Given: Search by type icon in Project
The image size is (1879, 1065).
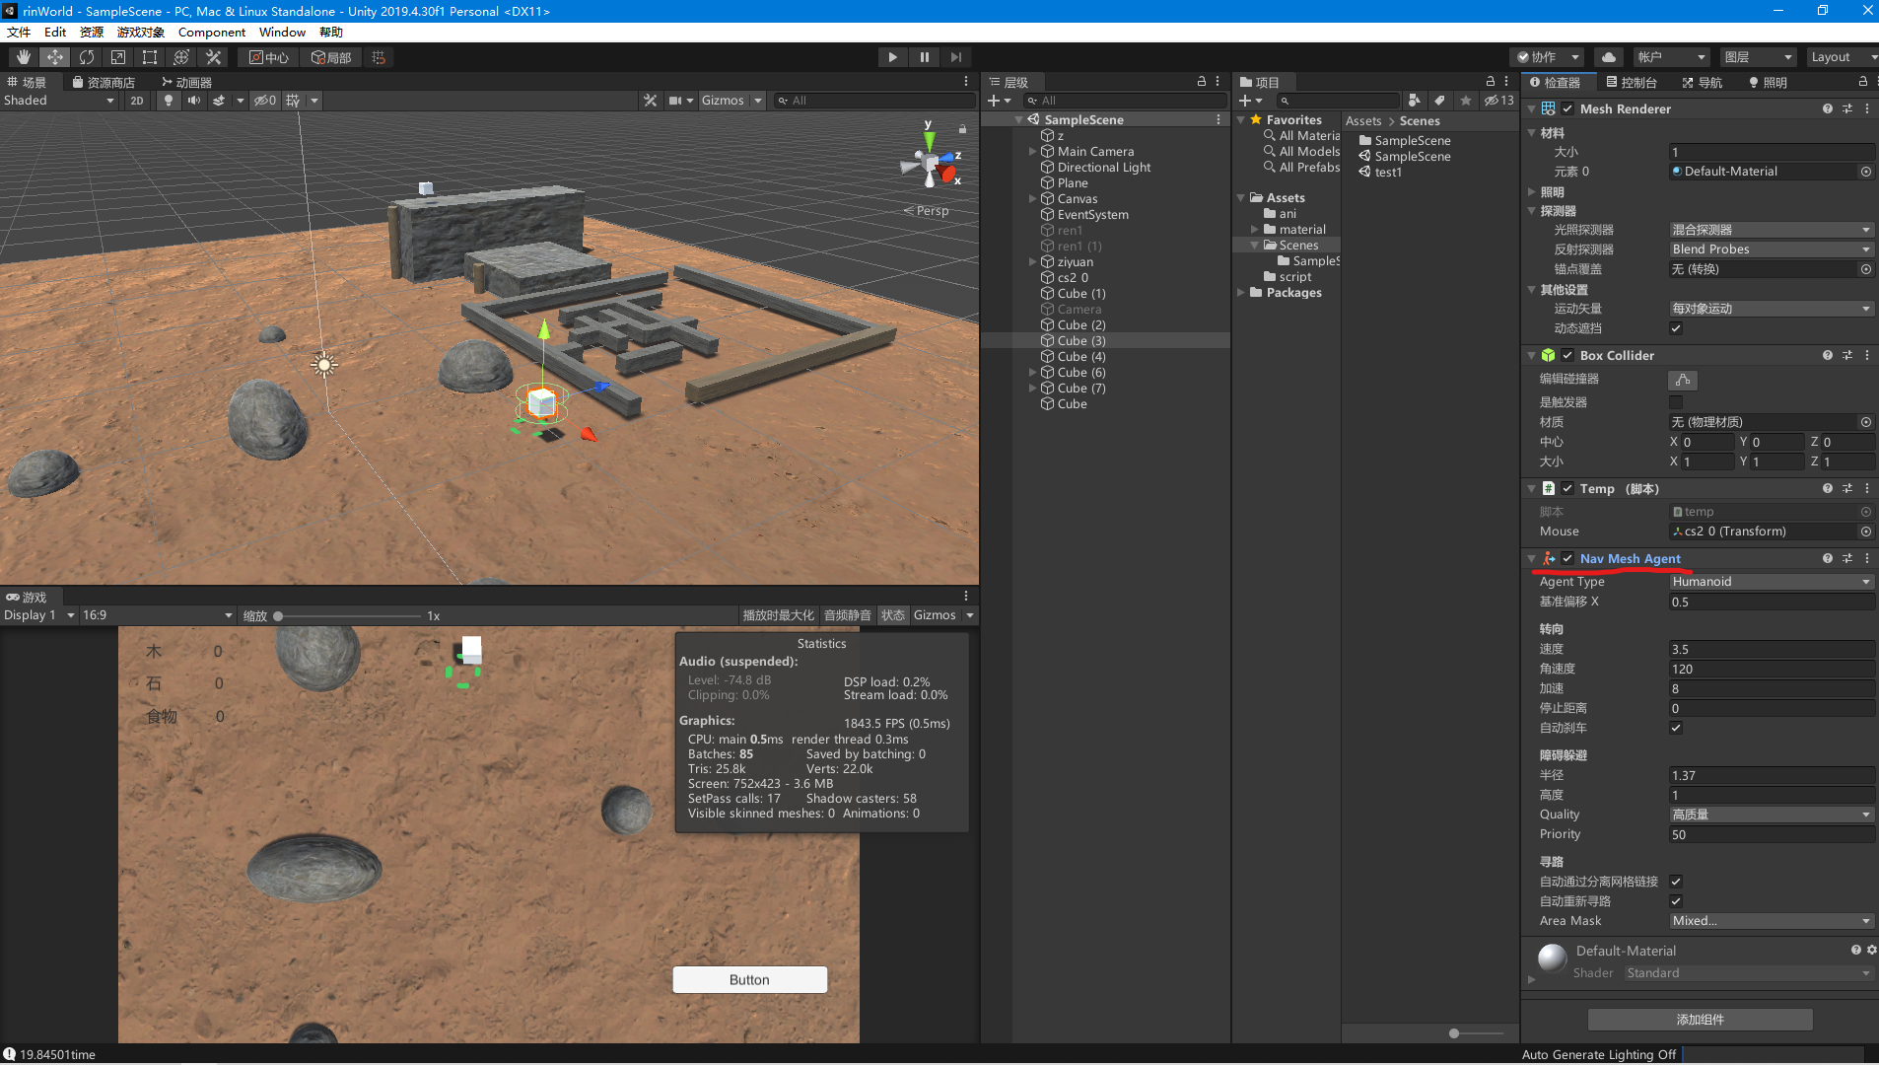Looking at the screenshot, I should pyautogui.click(x=1415, y=101).
